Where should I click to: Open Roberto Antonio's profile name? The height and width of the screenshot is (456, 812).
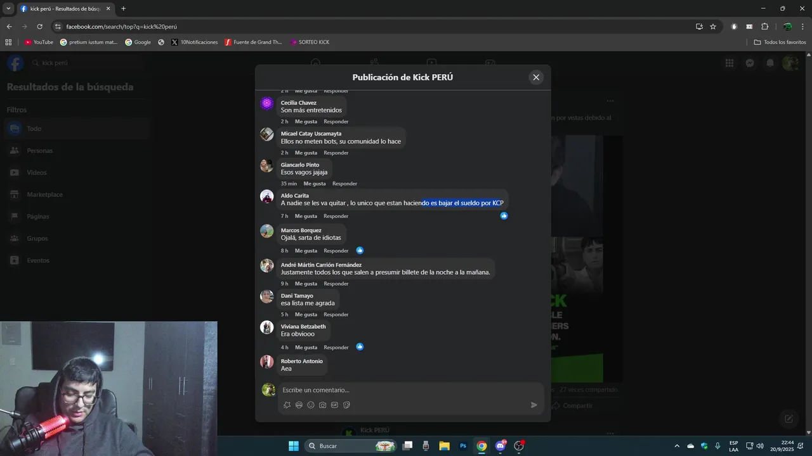[x=302, y=361]
